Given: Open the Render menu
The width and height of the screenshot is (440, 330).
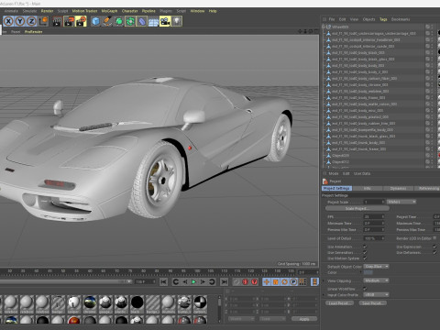Looking at the screenshot, I should click(x=47, y=11).
